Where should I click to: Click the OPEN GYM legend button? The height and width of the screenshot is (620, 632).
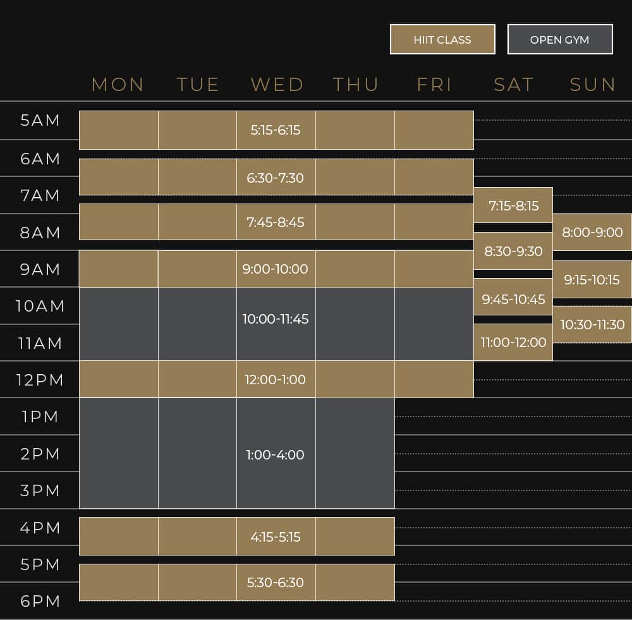[x=559, y=39]
